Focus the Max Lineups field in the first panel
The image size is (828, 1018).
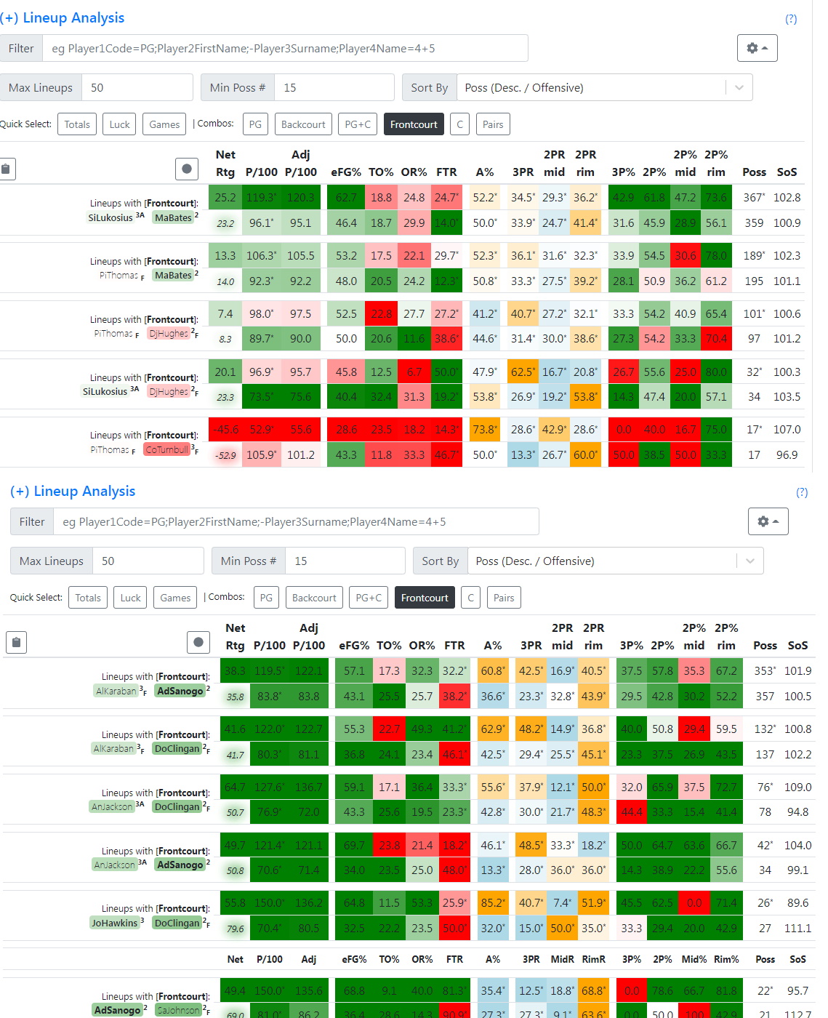coord(137,87)
